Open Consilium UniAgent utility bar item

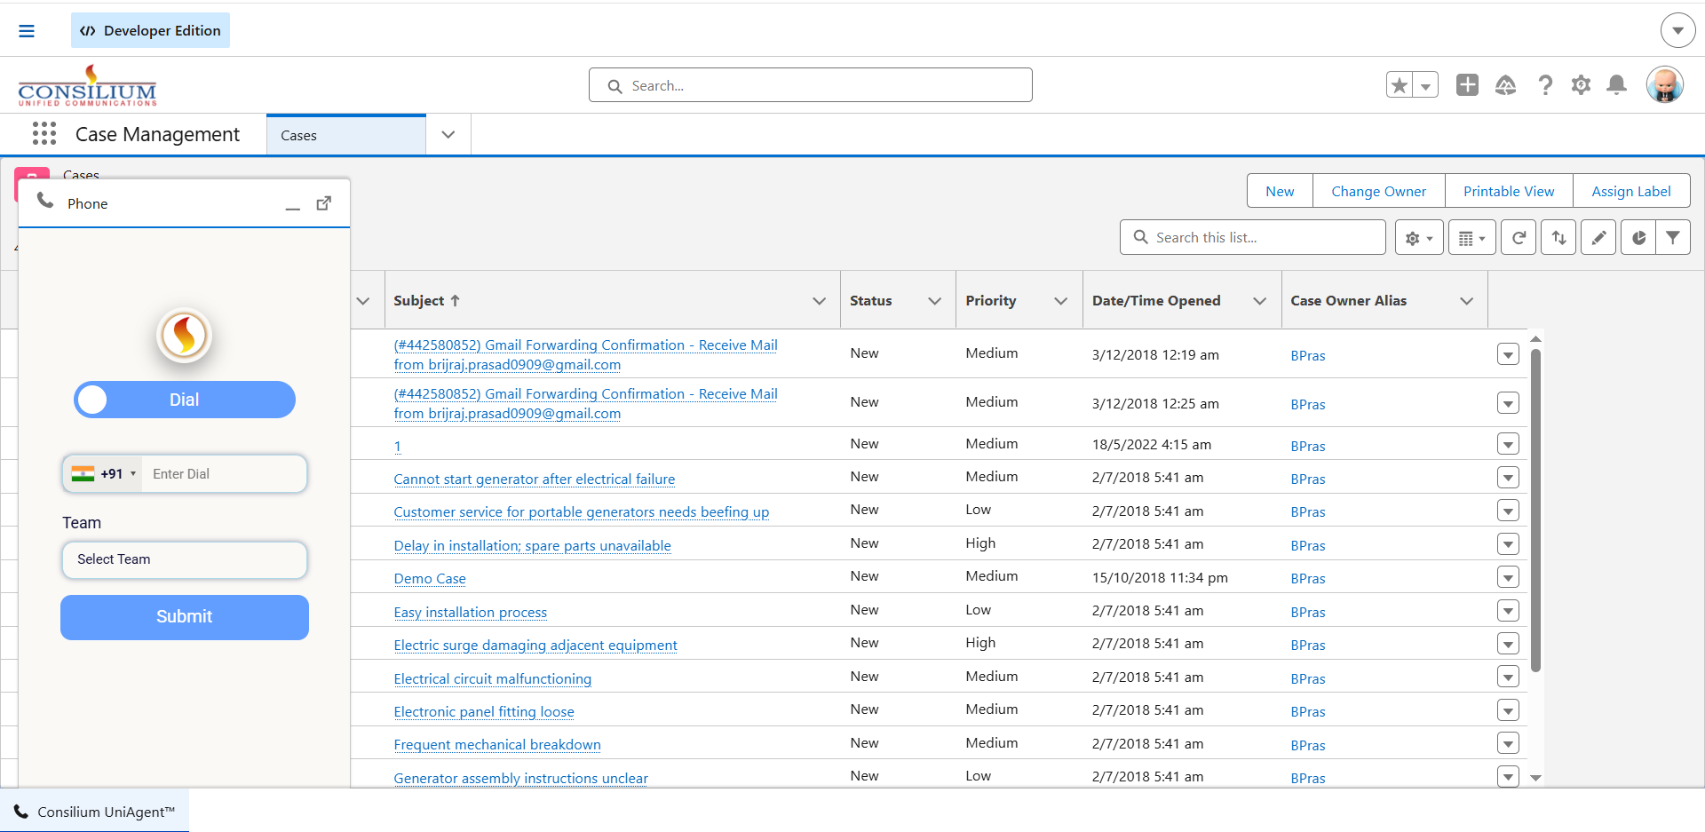coord(95,812)
